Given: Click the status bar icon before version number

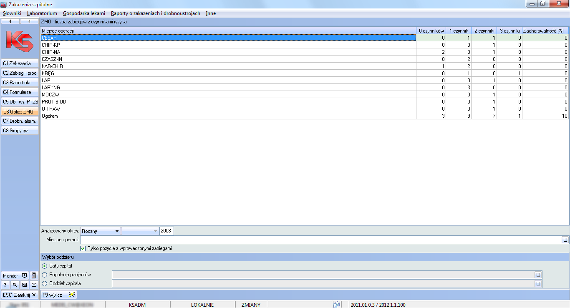Looking at the screenshot, I should coord(336,305).
